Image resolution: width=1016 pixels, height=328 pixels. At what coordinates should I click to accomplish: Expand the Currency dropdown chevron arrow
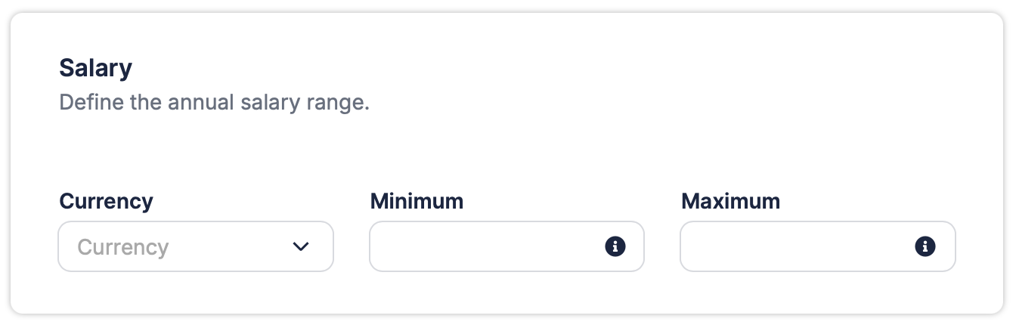(x=301, y=246)
